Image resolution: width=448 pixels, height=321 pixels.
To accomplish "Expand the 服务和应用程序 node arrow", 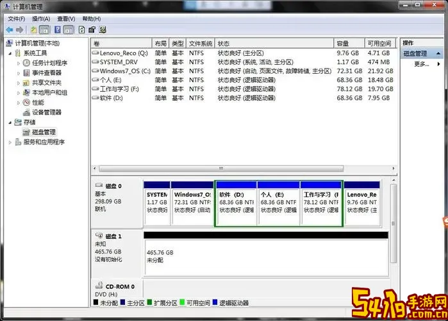I will pyautogui.click(x=10, y=142).
